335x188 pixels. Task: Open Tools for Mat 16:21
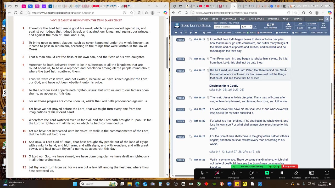tap(180, 40)
